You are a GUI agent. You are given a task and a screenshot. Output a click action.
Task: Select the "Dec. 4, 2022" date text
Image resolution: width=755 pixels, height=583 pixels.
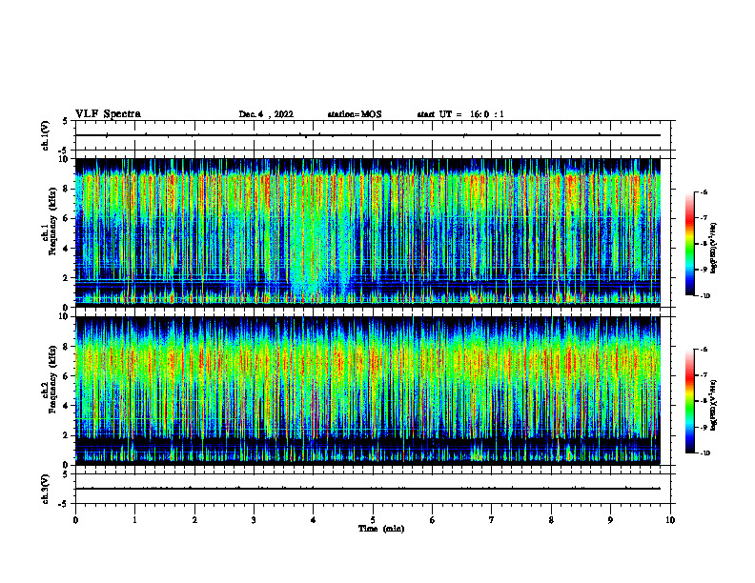pos(266,114)
